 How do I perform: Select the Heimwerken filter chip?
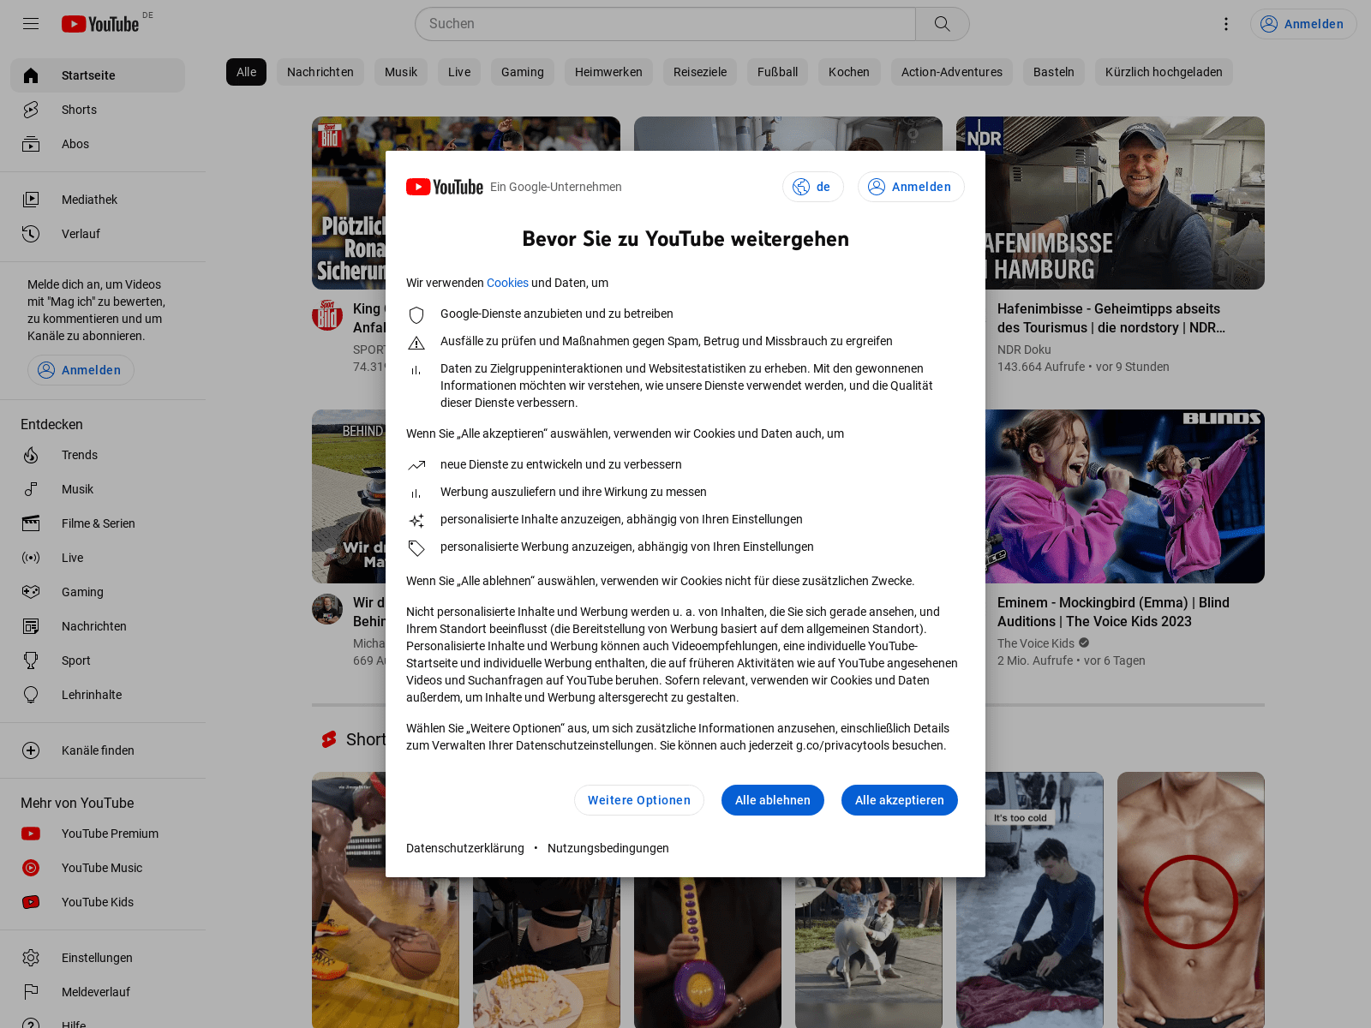tap(608, 72)
